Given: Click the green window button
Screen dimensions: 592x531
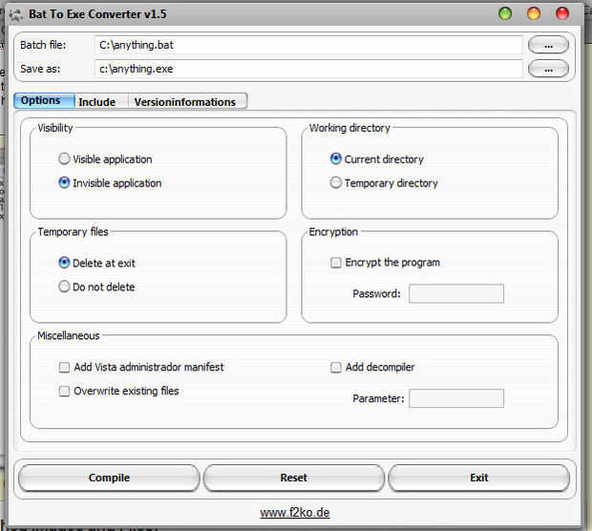Looking at the screenshot, I should pyautogui.click(x=505, y=13).
